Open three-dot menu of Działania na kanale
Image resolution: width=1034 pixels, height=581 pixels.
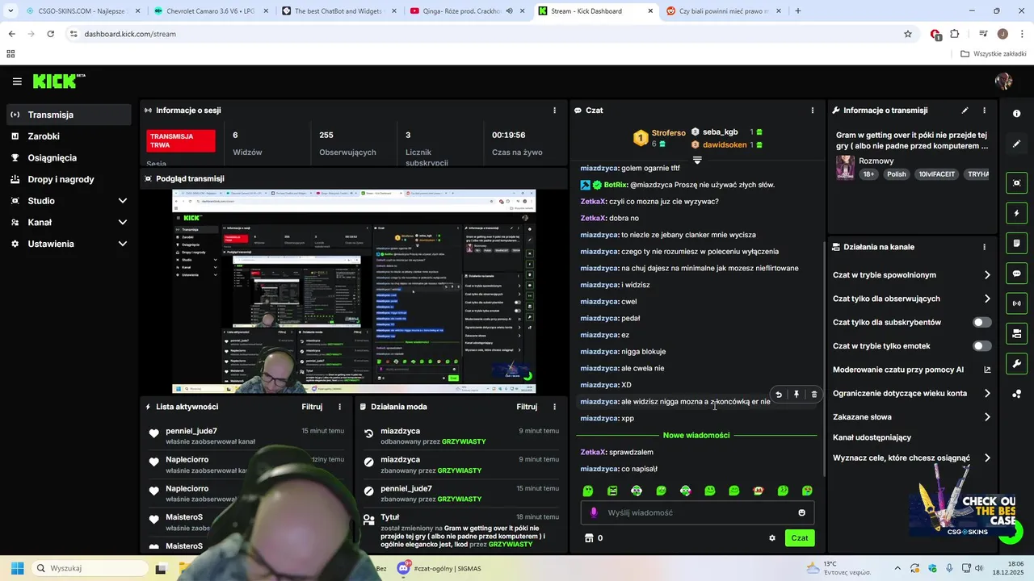[x=984, y=247]
